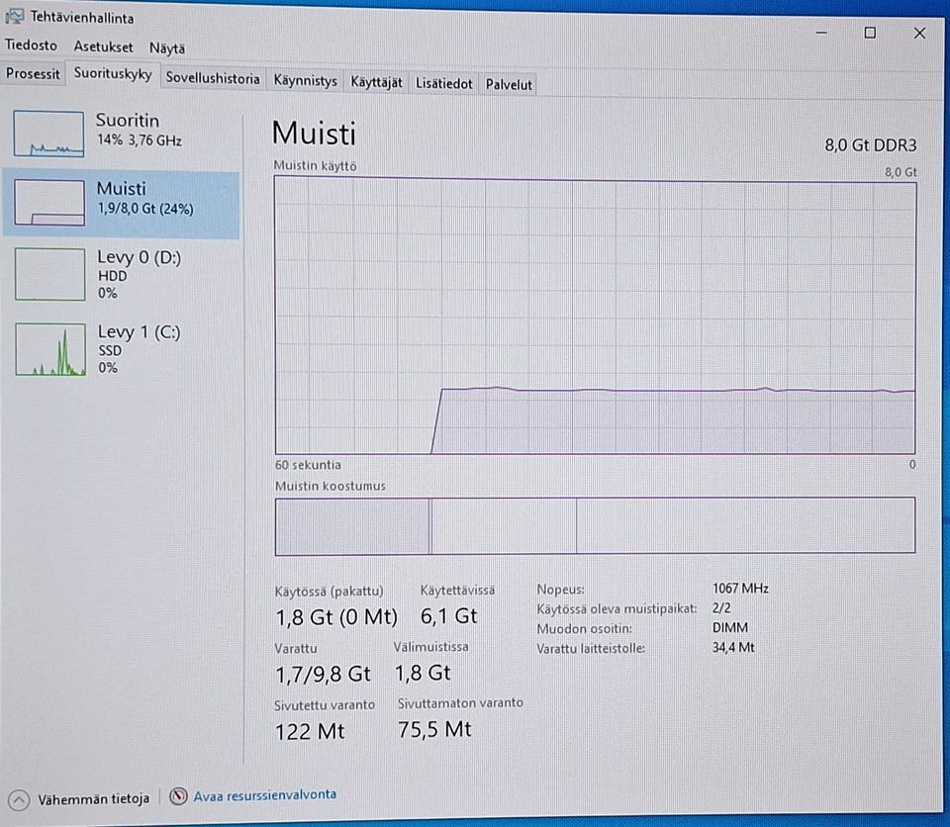Click the 1,7/9,8 Gt committed value
Viewport: 950px width, 827px height.
pyautogui.click(x=323, y=675)
